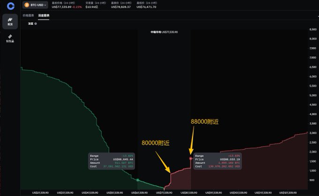
Task: Switch to the 价格图表 price chart tab
Action: coord(28,15)
